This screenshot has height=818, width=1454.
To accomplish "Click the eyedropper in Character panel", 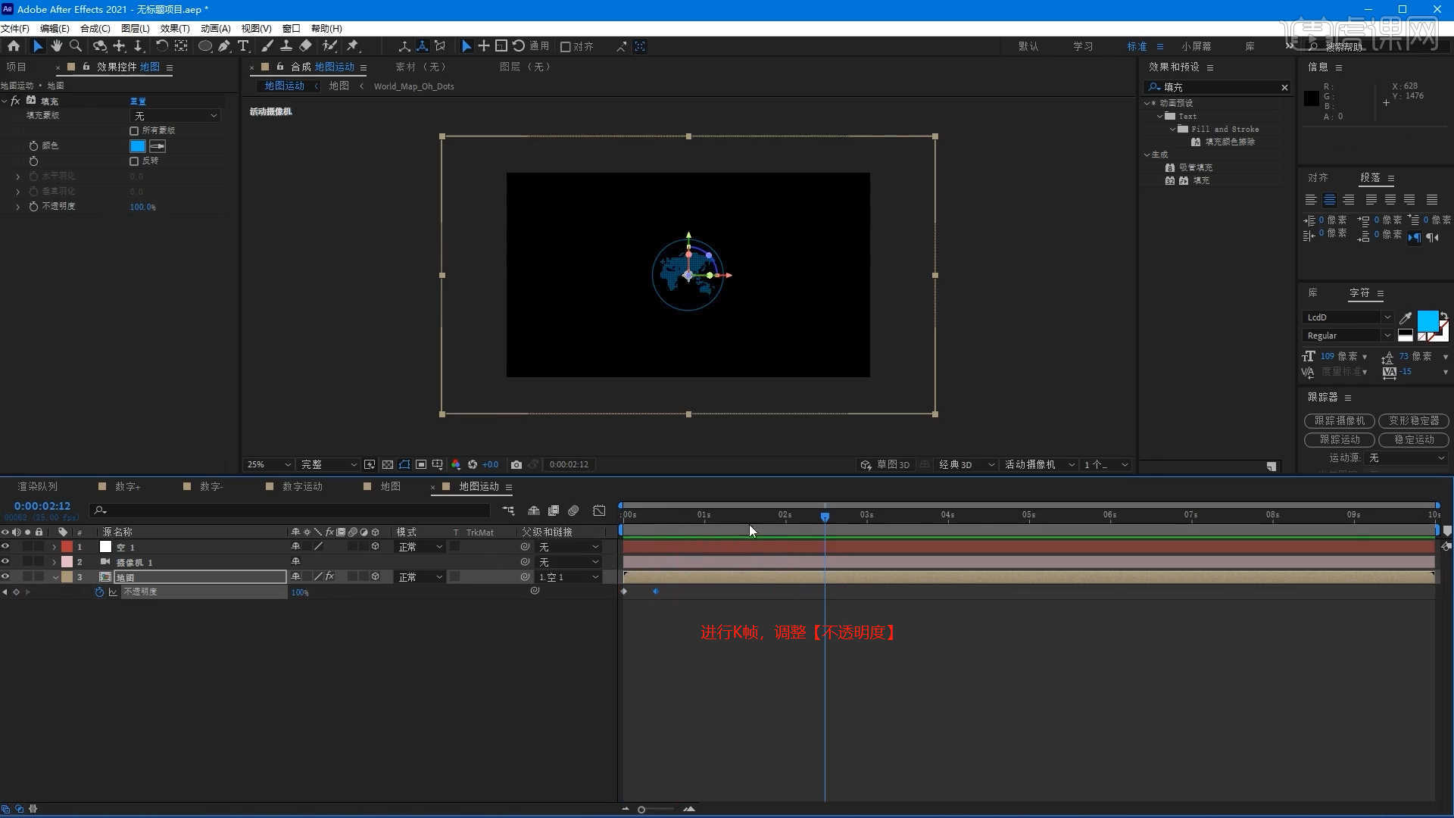I will [x=1406, y=317].
